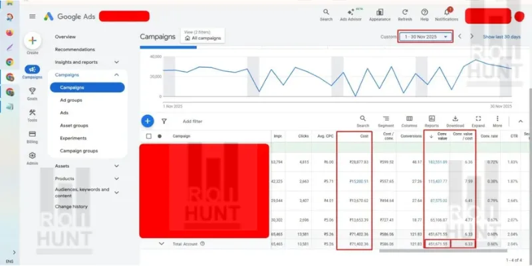Open Billing in the left rail
Image resolution: width=532 pixels, height=266 pixels.
tap(32, 137)
